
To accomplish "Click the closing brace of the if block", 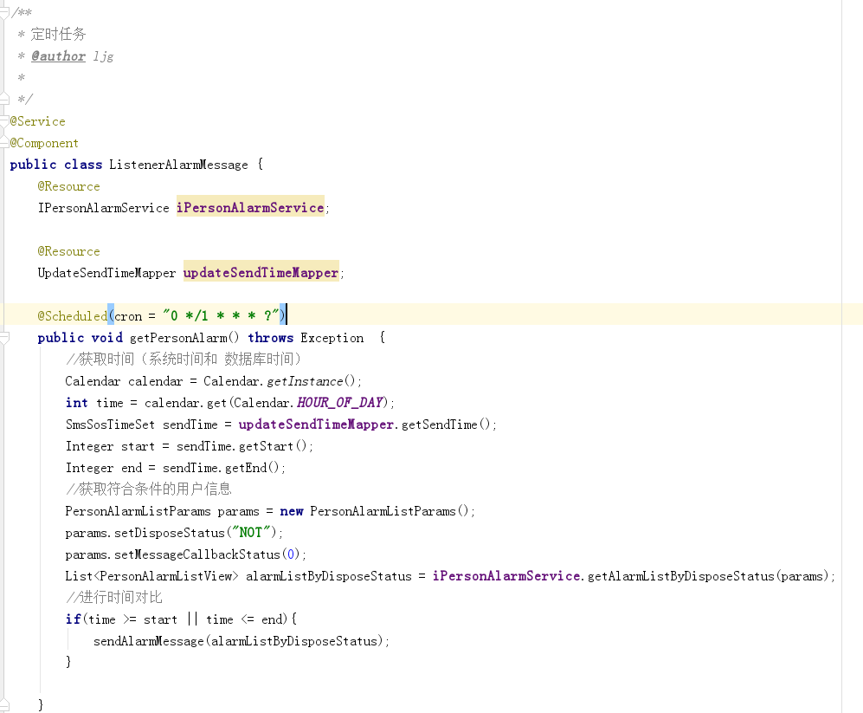I will [68, 662].
